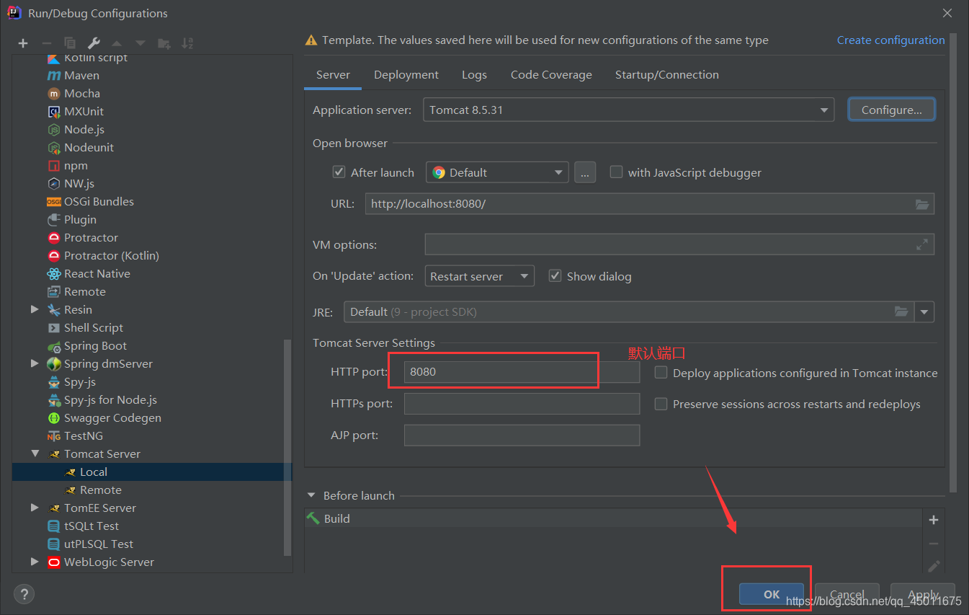Click the HTTPs port input field

pyautogui.click(x=522, y=404)
